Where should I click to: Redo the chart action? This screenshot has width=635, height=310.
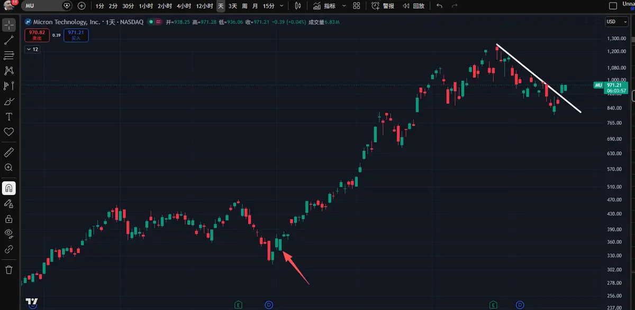455,6
